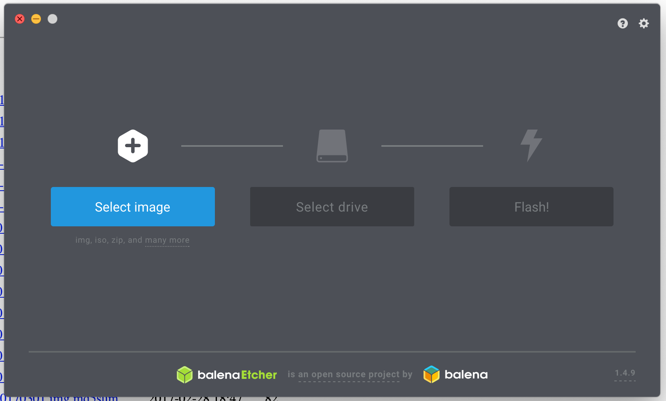Minimize the window using yellow button
666x401 pixels.
pos(36,19)
